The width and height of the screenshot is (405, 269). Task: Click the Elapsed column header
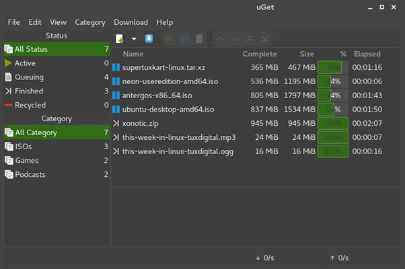pos(367,54)
